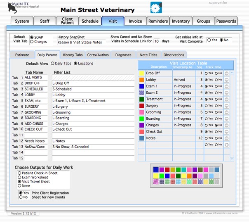Click the blue gear icon in the header
Image resolution: width=249 pixels, height=223 pixels.
click(x=155, y=8)
